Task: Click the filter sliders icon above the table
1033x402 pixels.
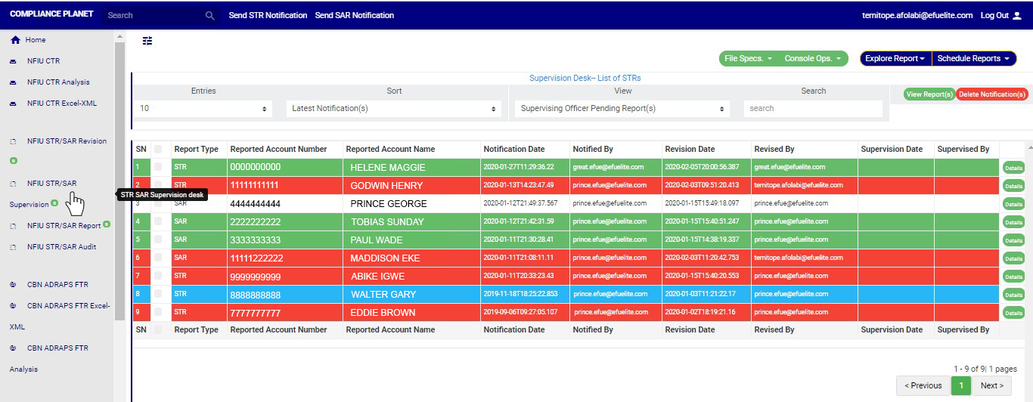Action: 147,41
